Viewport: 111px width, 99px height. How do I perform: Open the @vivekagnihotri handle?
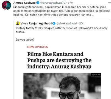point(66,23)
